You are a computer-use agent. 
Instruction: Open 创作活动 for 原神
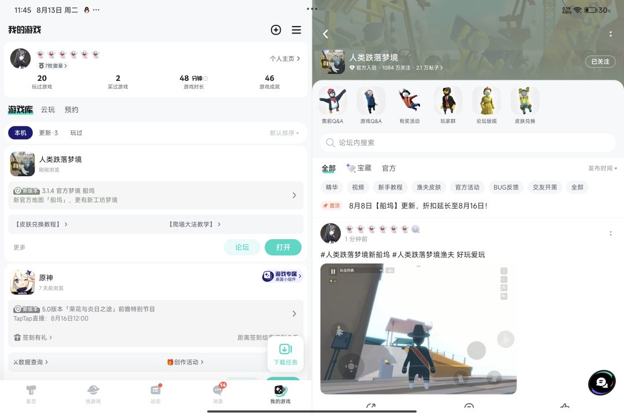185,362
